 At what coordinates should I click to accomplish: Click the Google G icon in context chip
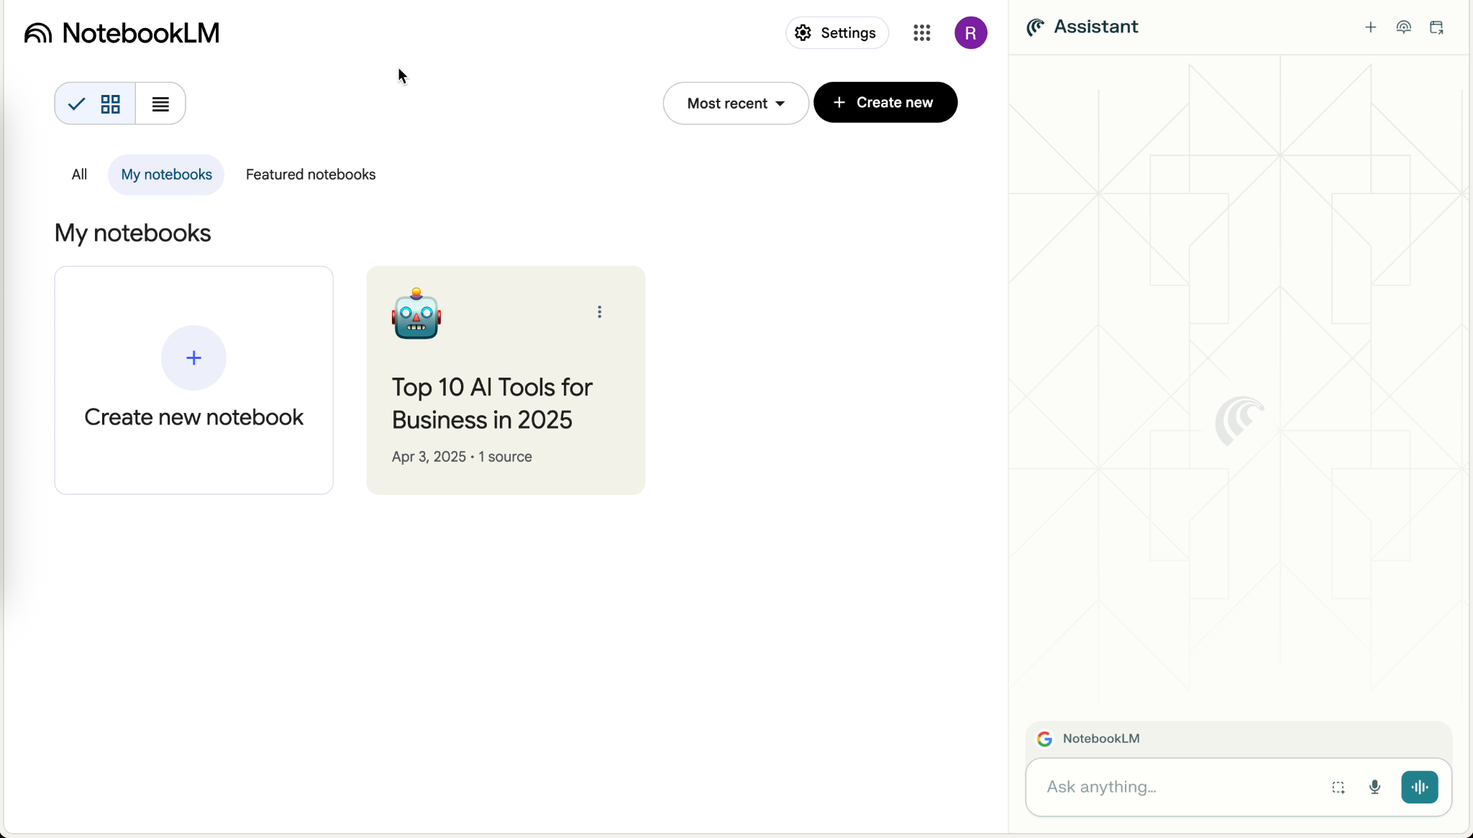tap(1045, 739)
